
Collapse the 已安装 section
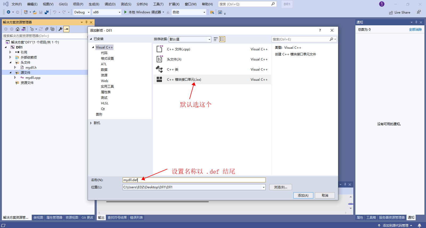pos(91,39)
